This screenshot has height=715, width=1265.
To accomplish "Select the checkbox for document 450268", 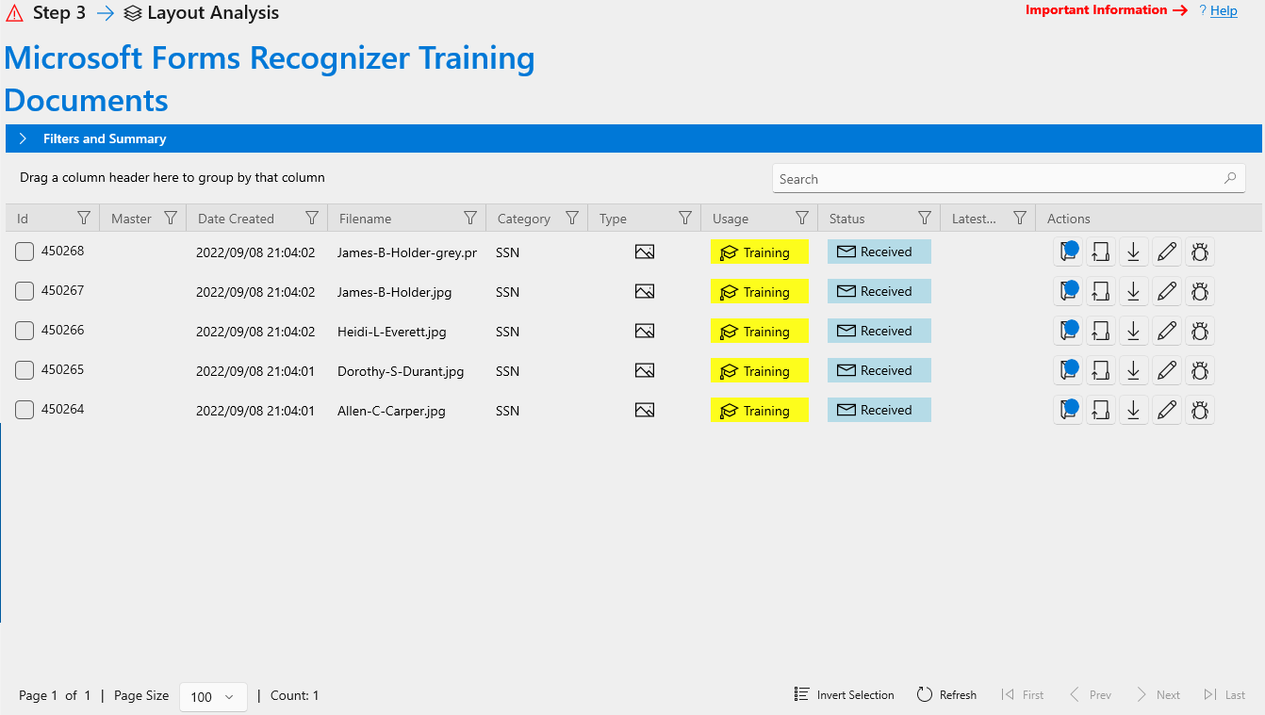I will pos(25,252).
